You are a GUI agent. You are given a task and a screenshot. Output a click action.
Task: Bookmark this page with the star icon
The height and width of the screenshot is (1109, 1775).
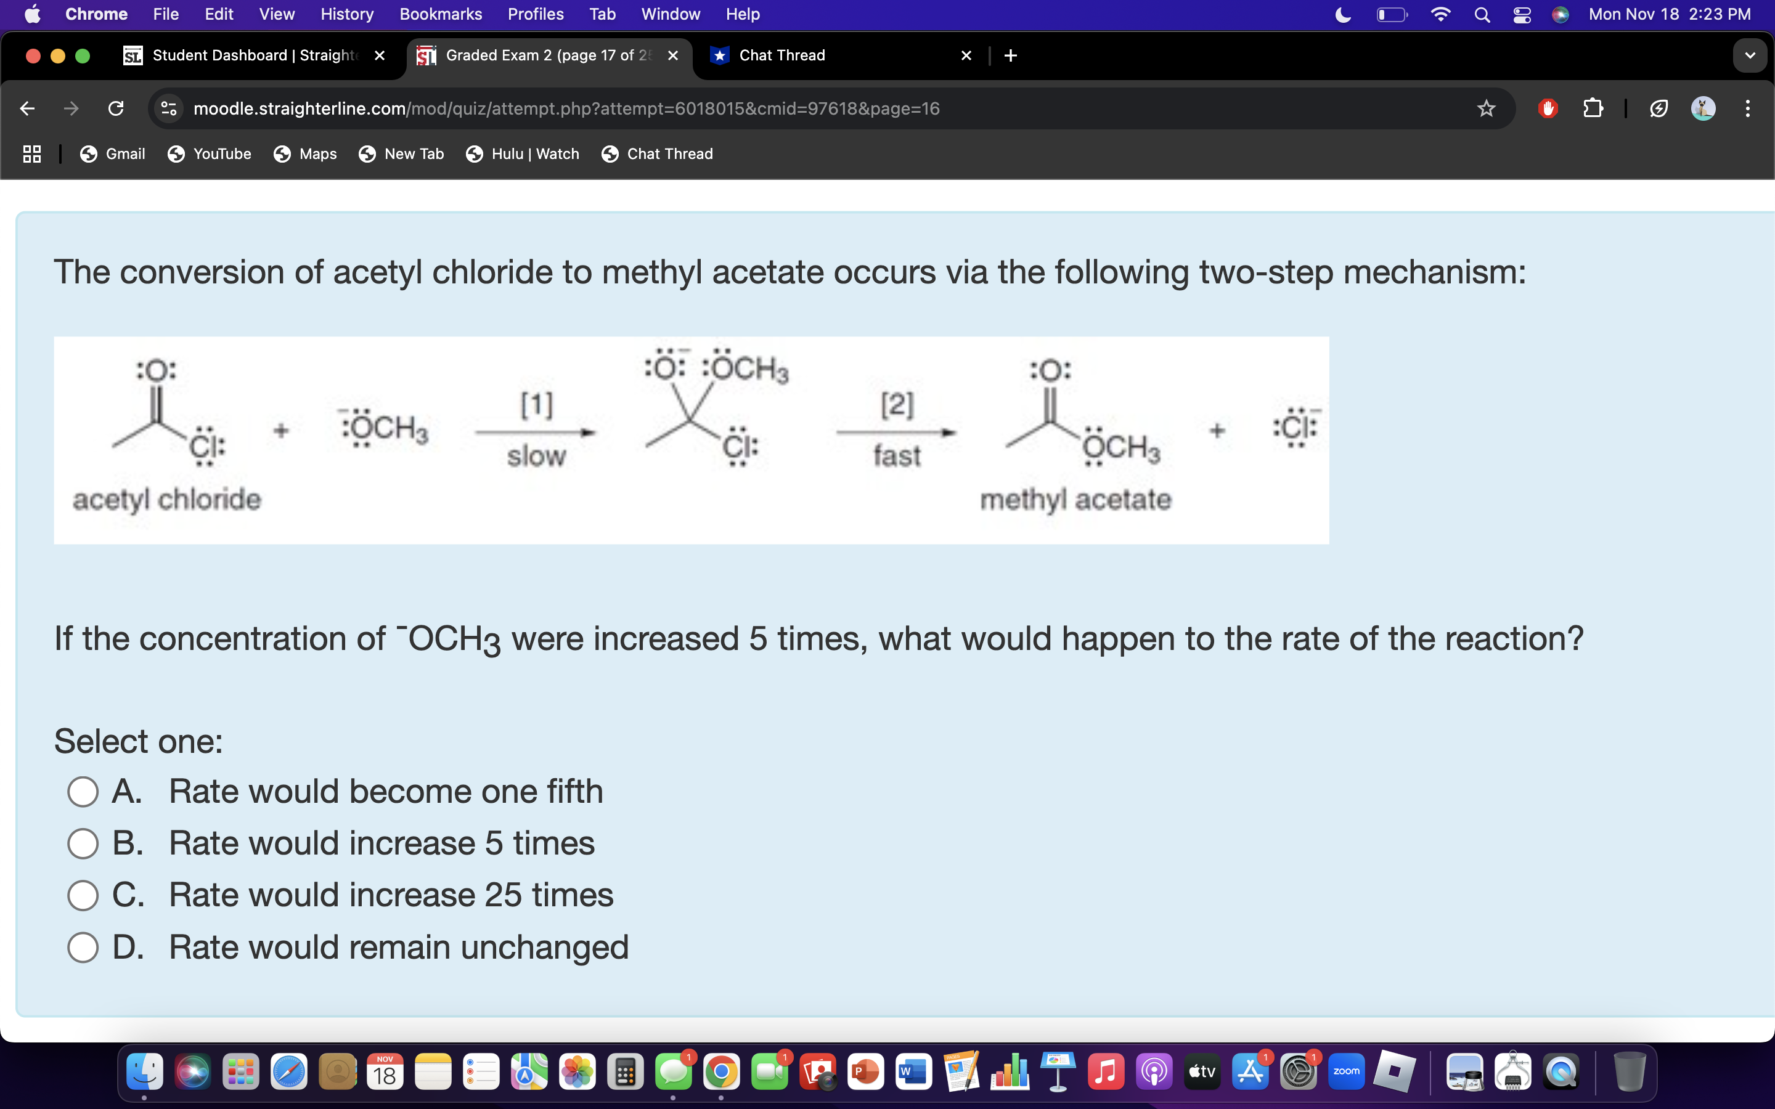pos(1485,108)
